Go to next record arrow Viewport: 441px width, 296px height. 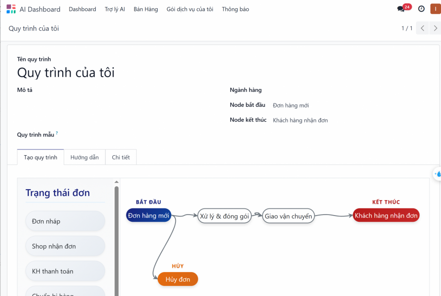435,28
